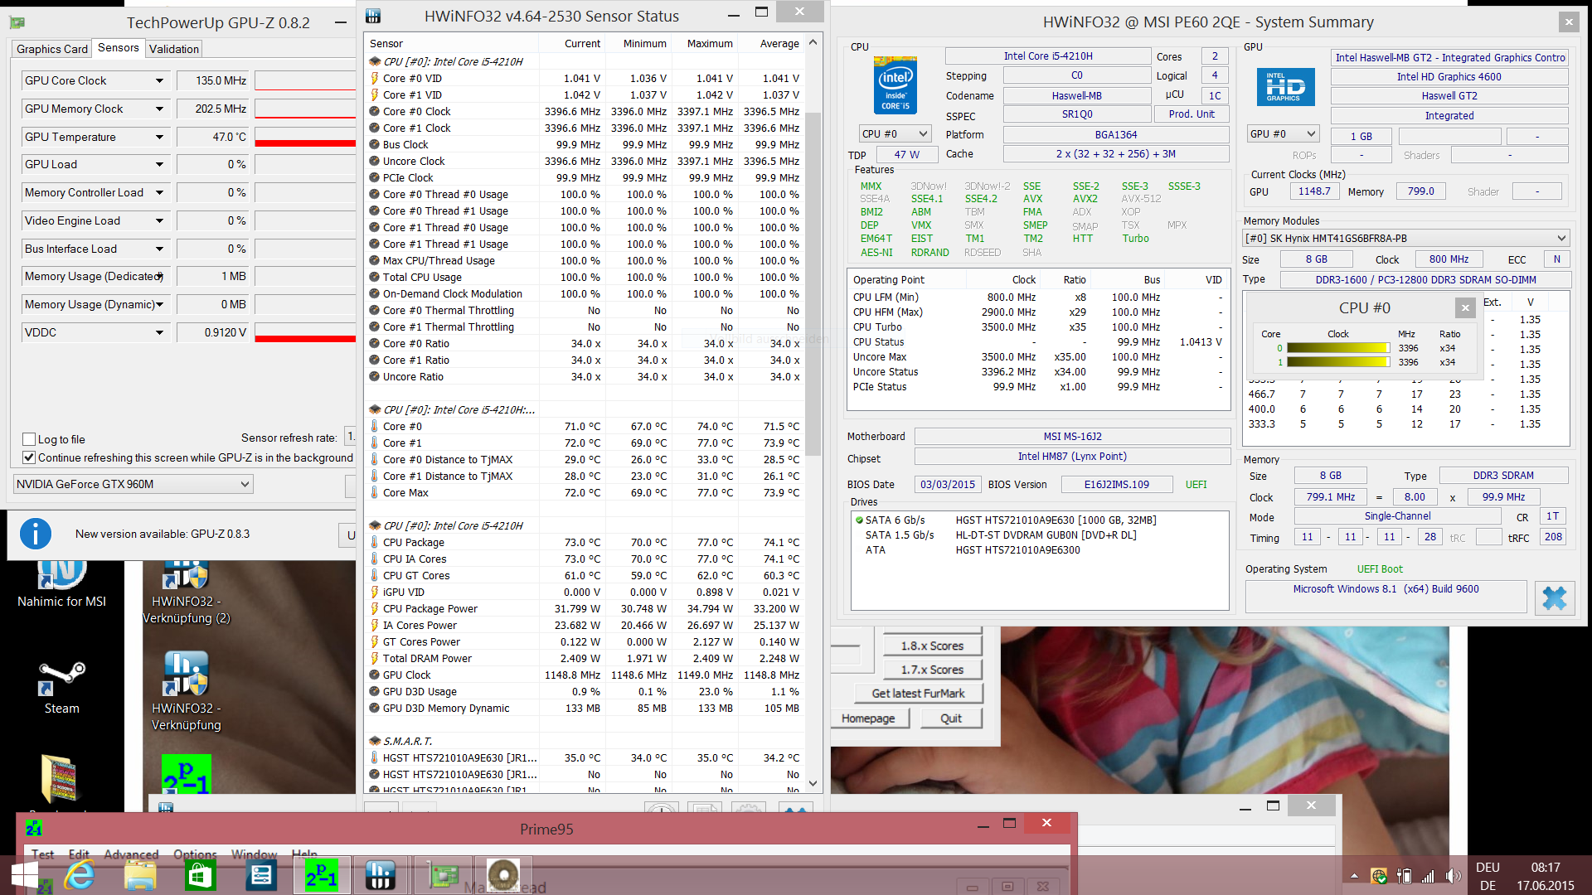Enable the Log to file checkbox
This screenshot has height=895, width=1592.
[29, 439]
